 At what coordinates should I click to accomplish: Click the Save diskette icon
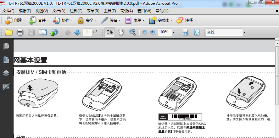point(31,32)
